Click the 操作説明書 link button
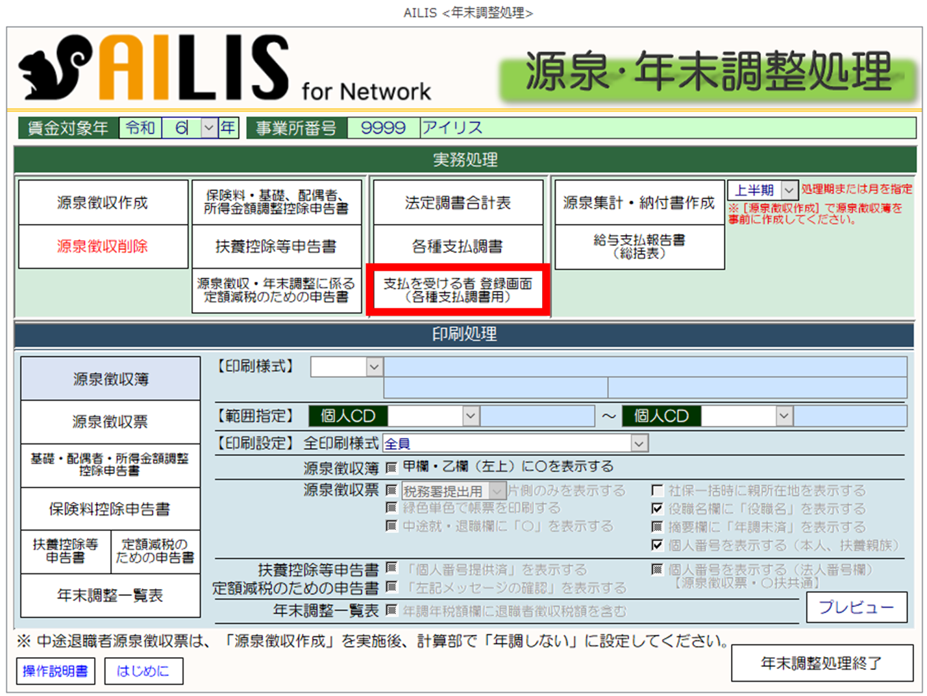The width and height of the screenshot is (927, 696). (55, 671)
